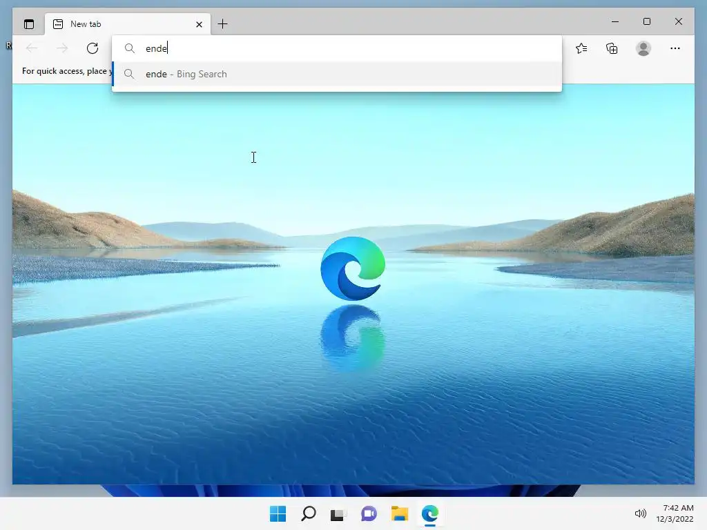Open Task View in the taskbar

(x=338, y=514)
